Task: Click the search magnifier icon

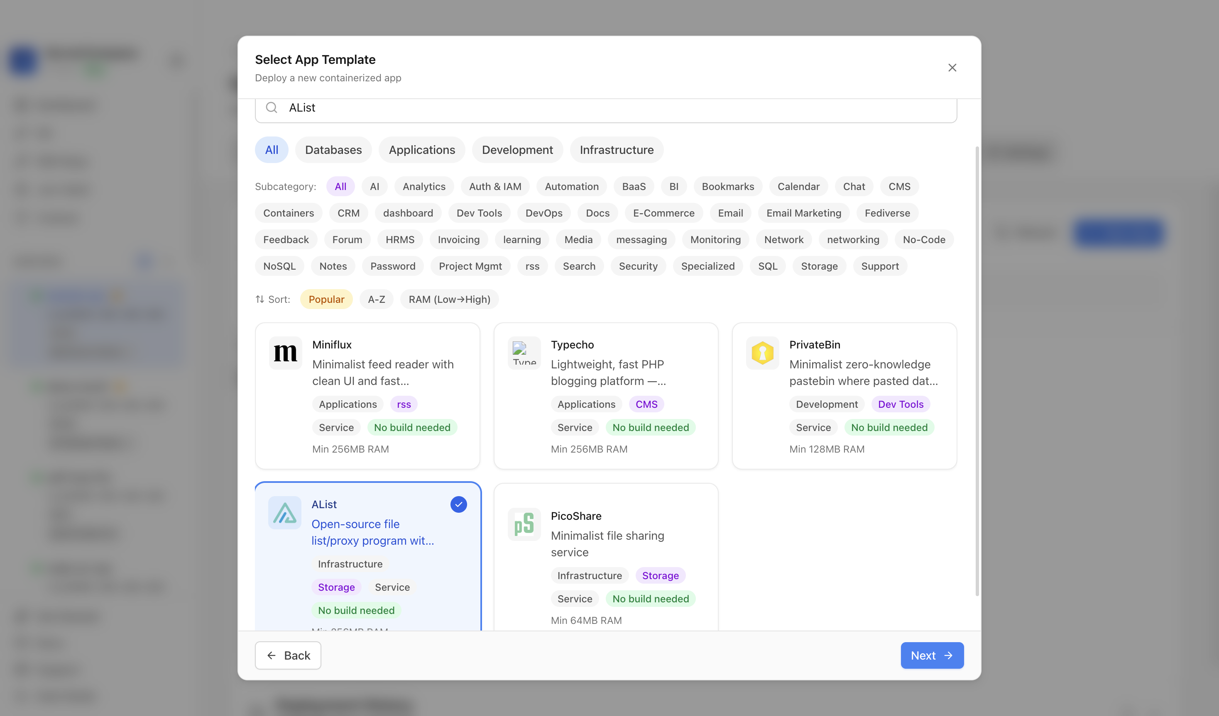Action: [x=272, y=107]
